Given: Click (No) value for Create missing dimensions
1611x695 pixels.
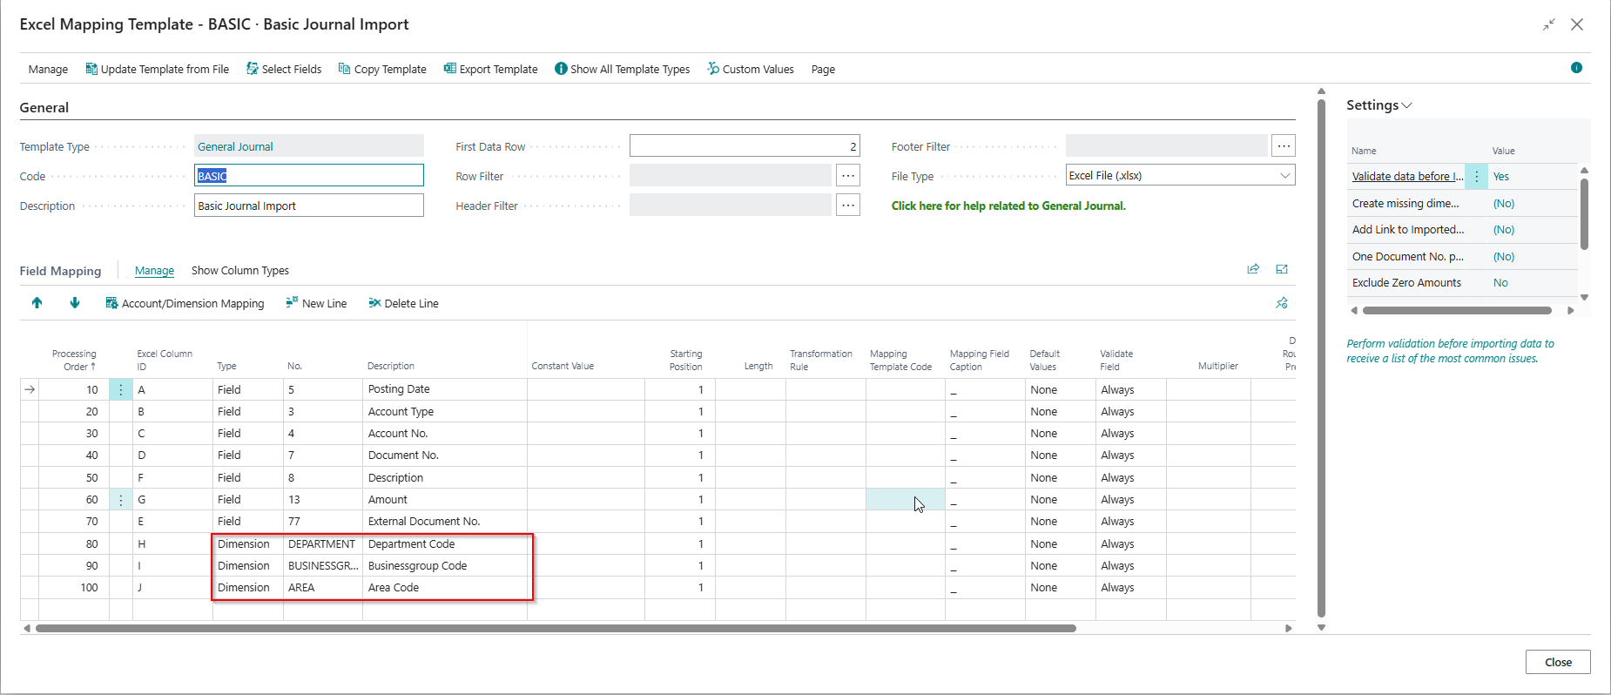Looking at the screenshot, I should click(1504, 203).
